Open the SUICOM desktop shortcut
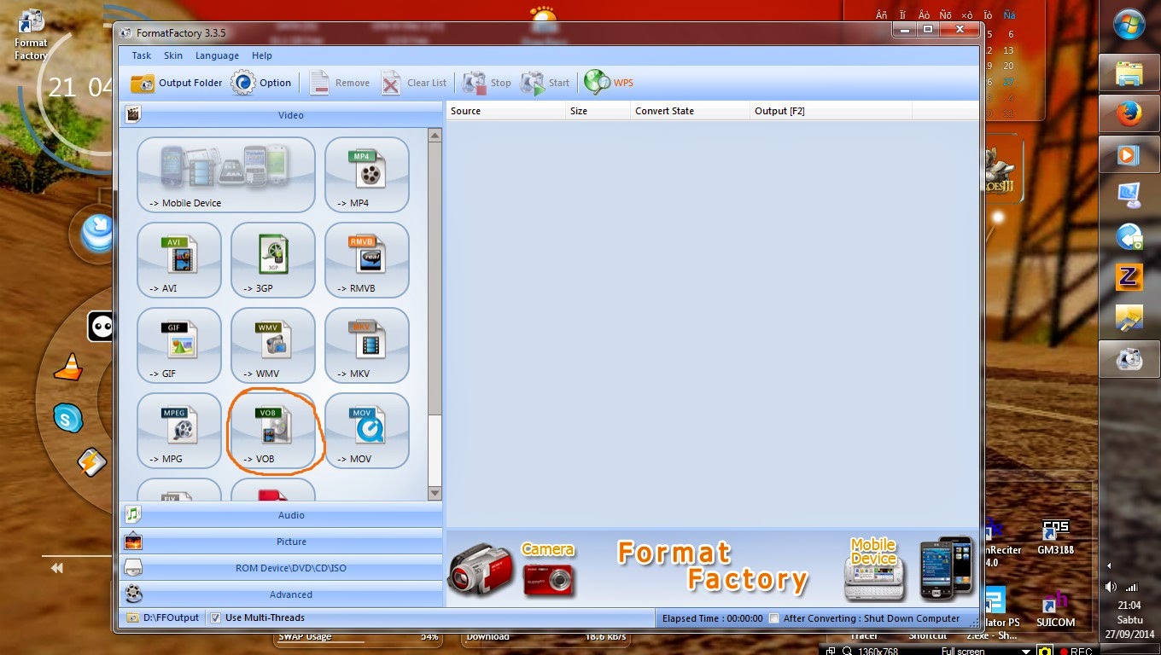1161x655 pixels. (1056, 608)
